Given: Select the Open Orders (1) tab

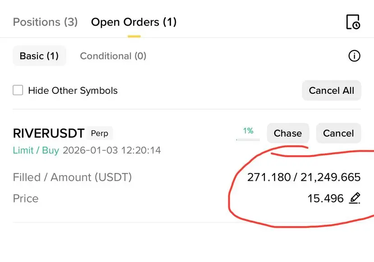Looking at the screenshot, I should click(134, 22).
